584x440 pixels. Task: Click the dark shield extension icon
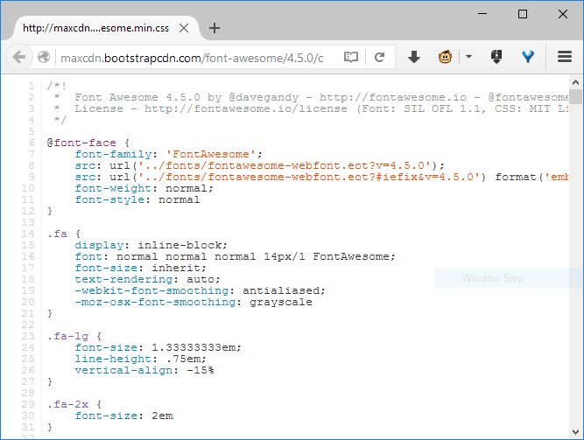point(496,57)
